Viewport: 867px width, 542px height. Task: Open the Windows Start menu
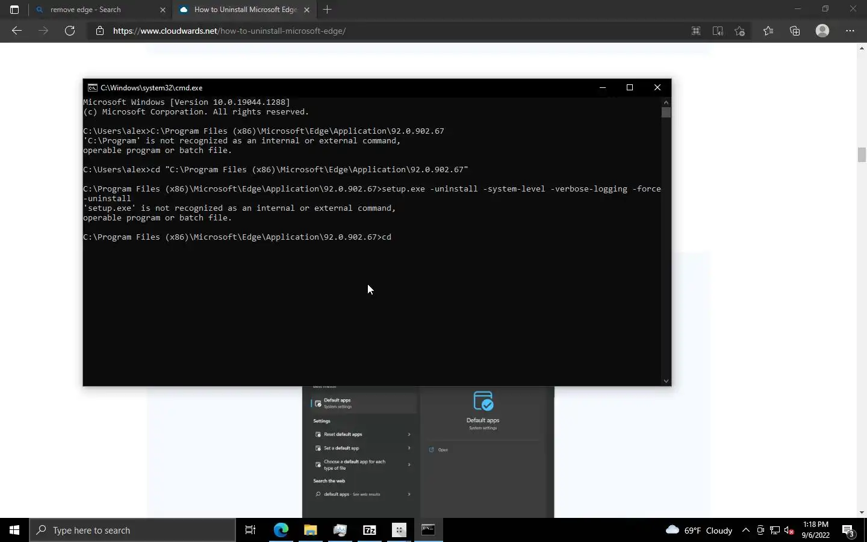click(14, 530)
